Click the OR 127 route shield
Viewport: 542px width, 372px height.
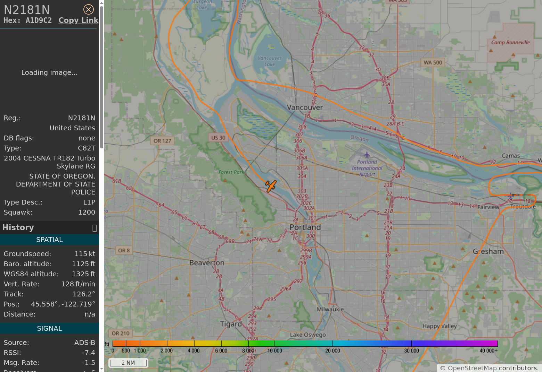tap(162, 141)
